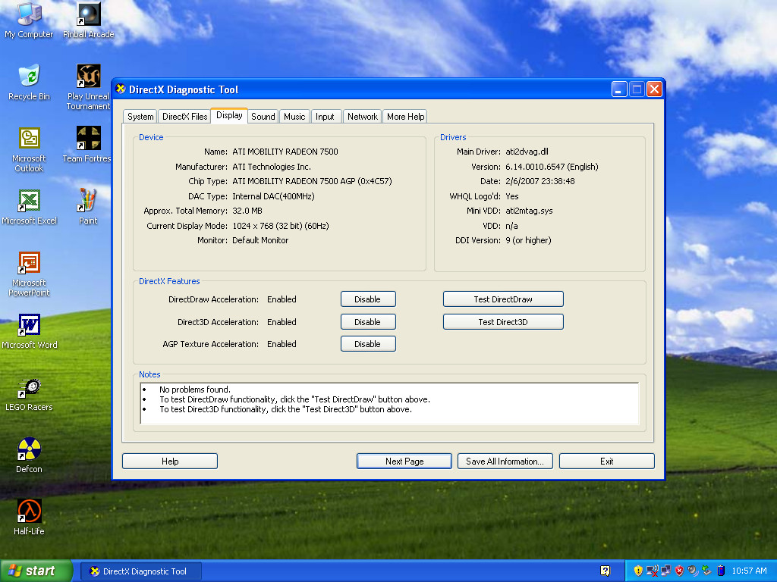Screen dimensions: 777x582
Task: Click the yellow security shield tray icon
Action: pos(638,571)
